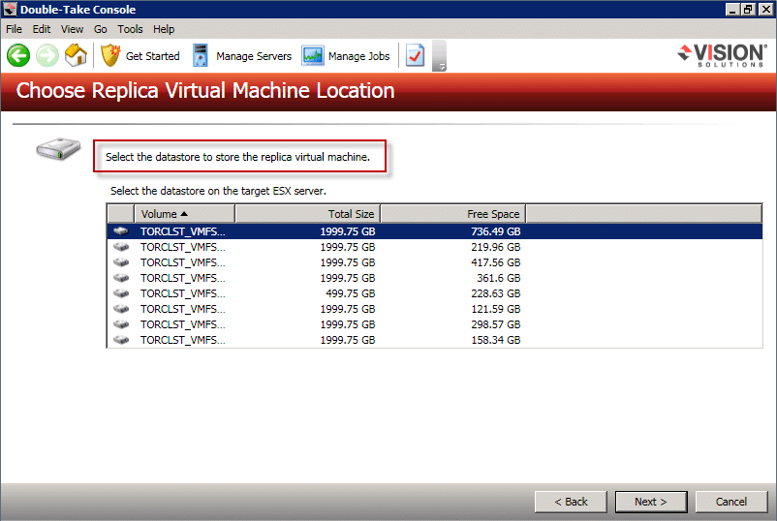Viewport: 777px width, 521px height.
Task: Click the 417.56 GB free space cell
Action: pyautogui.click(x=495, y=262)
